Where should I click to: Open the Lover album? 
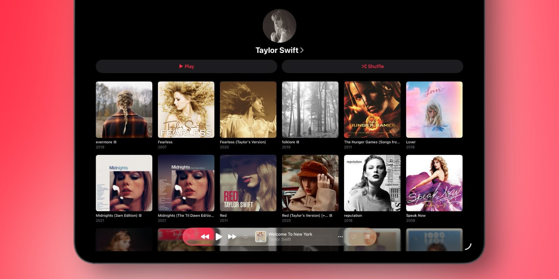coord(434,110)
